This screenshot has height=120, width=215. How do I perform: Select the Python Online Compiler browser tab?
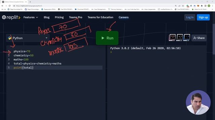14,2
